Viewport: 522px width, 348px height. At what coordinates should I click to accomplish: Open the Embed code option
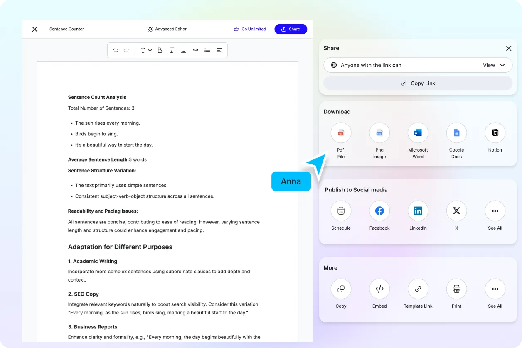coord(379,289)
